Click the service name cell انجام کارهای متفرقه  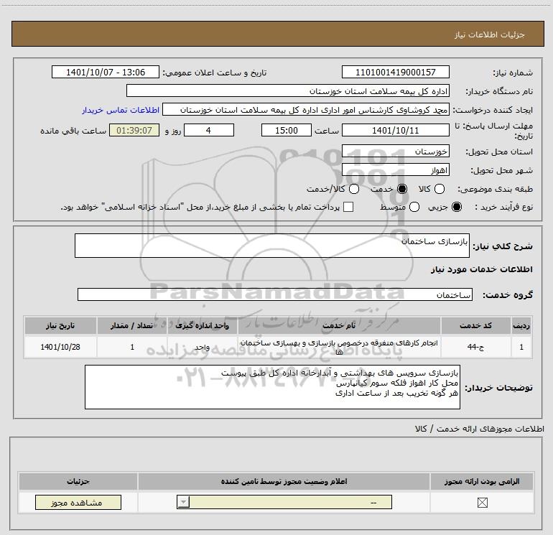tap(339, 347)
